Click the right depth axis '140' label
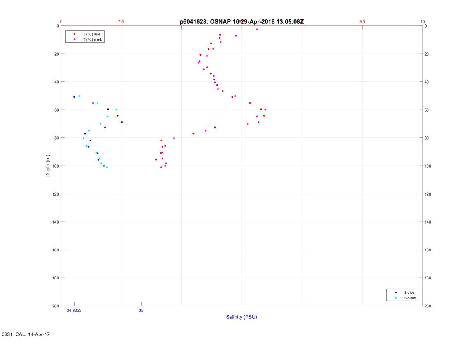This screenshot has height=344, width=467. click(x=428, y=222)
